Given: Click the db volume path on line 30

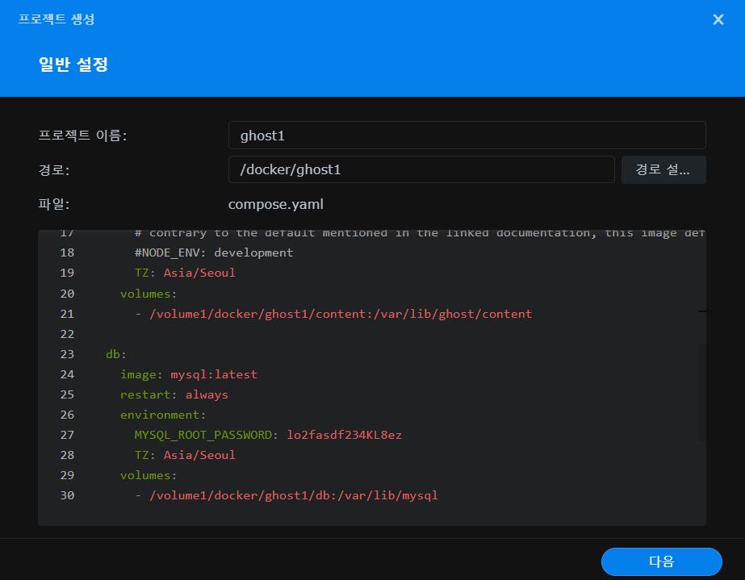Looking at the screenshot, I should [x=293, y=495].
